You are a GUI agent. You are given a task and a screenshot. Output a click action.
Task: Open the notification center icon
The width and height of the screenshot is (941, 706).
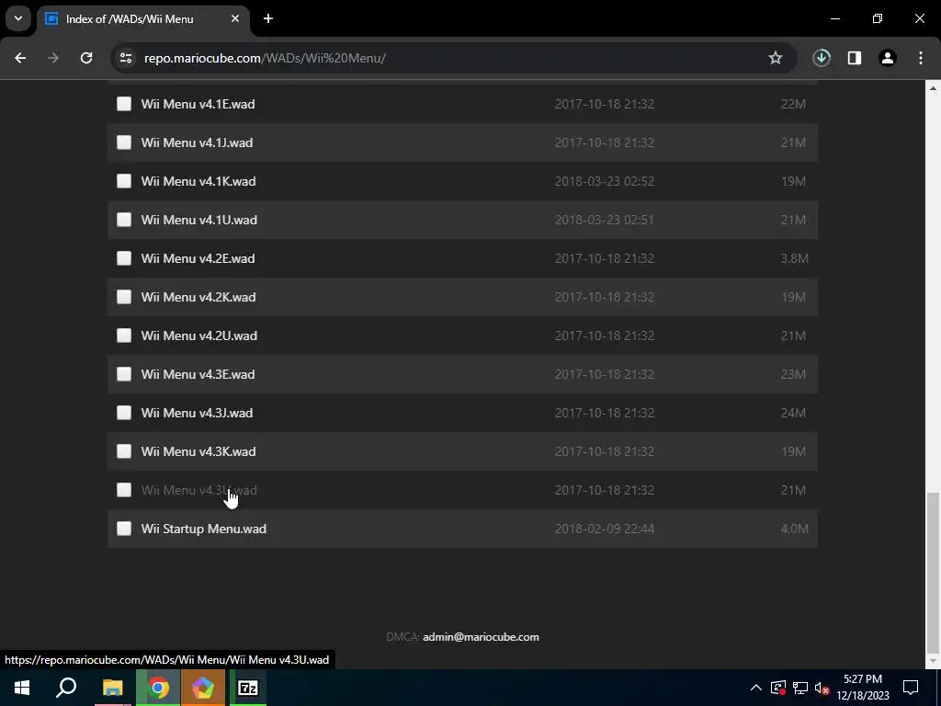(x=911, y=688)
